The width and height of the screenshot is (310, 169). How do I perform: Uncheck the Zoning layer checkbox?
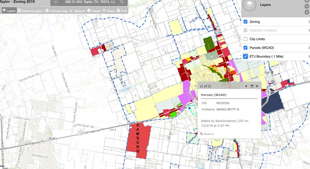point(245,22)
